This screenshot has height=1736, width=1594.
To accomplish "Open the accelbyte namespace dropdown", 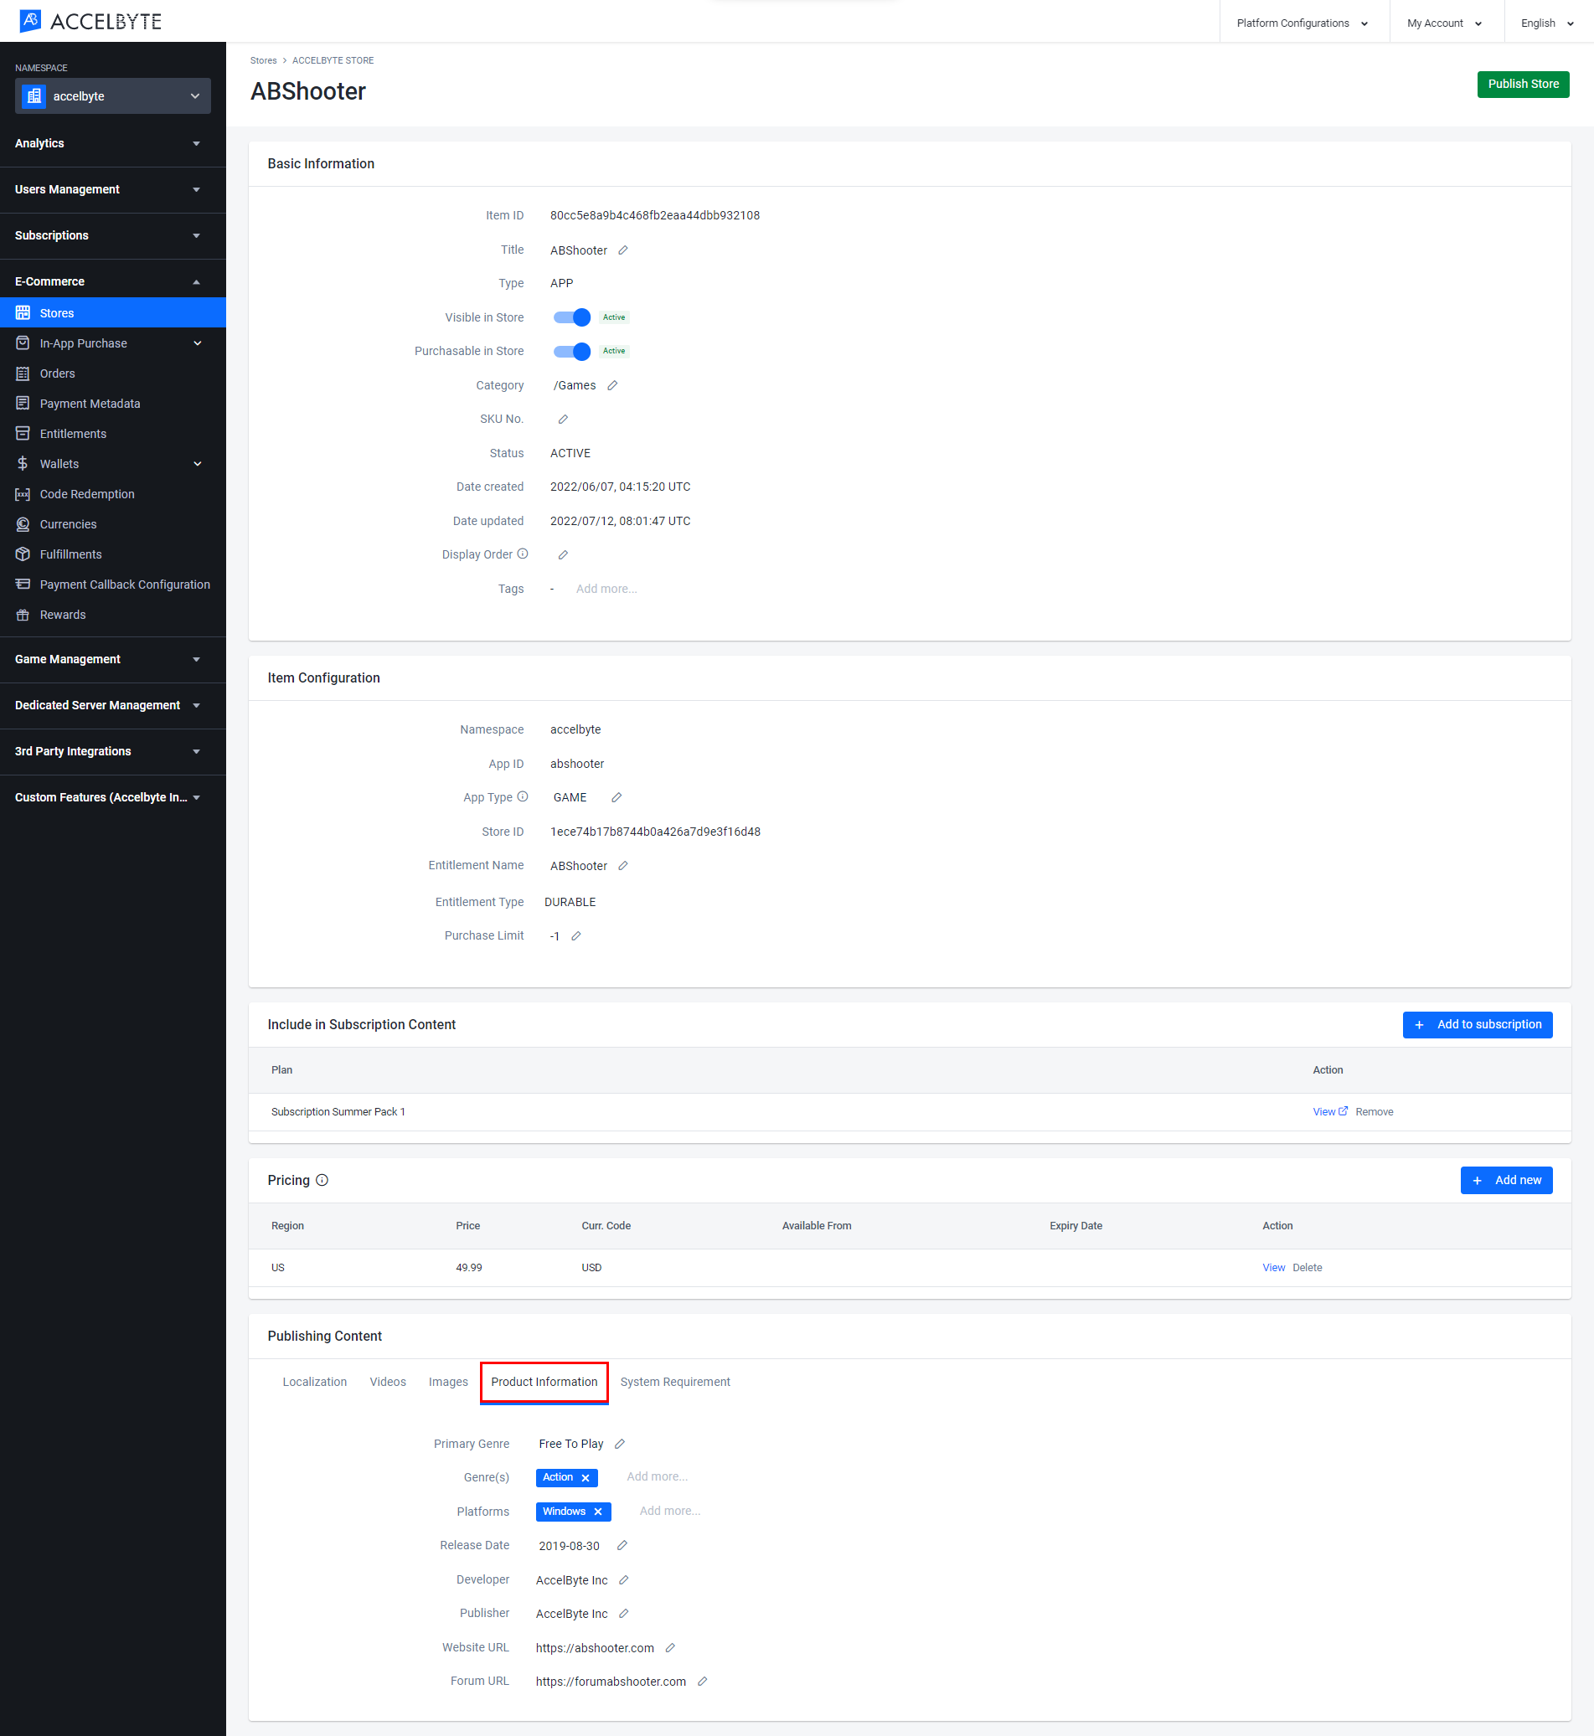I will click(113, 95).
